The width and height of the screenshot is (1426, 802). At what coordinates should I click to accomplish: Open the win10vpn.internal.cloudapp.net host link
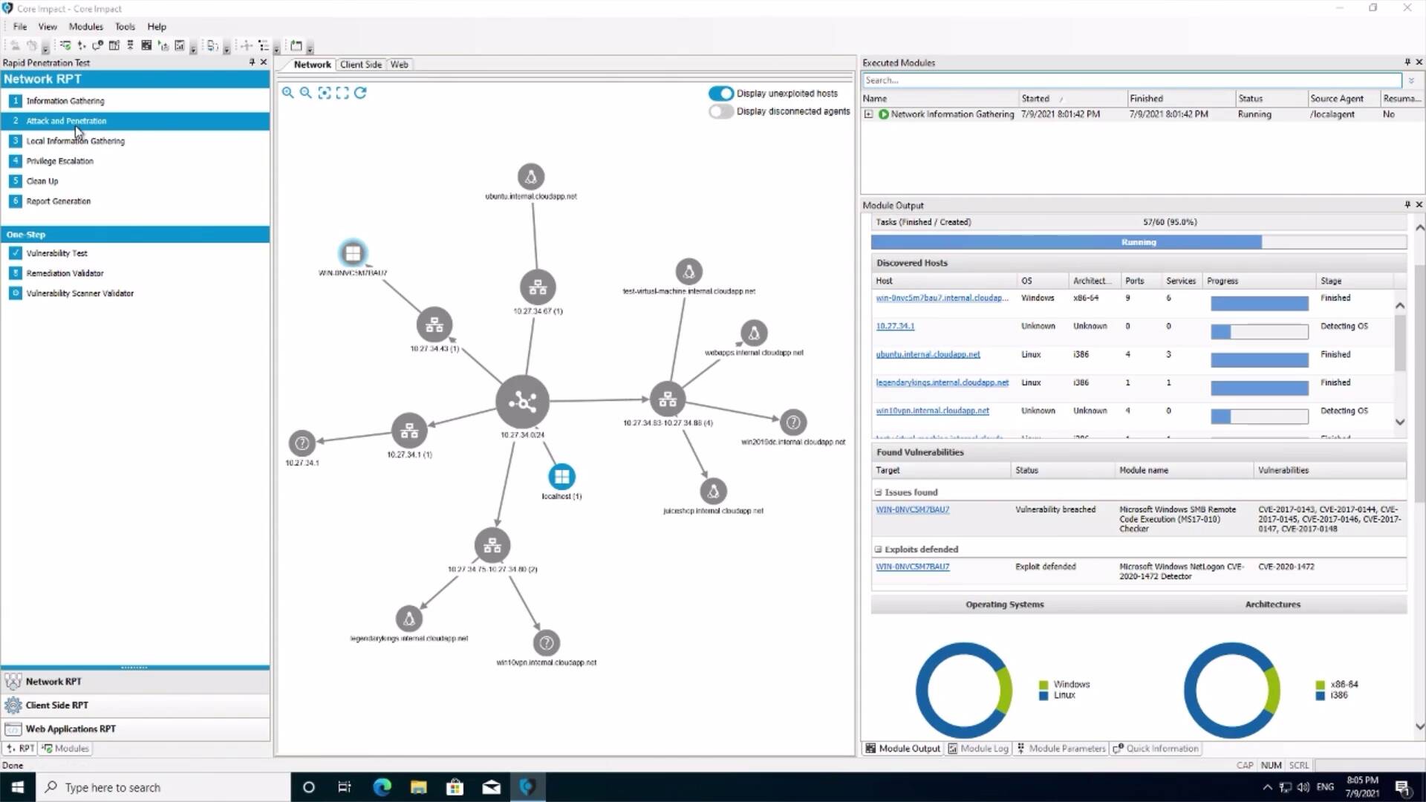tap(932, 411)
